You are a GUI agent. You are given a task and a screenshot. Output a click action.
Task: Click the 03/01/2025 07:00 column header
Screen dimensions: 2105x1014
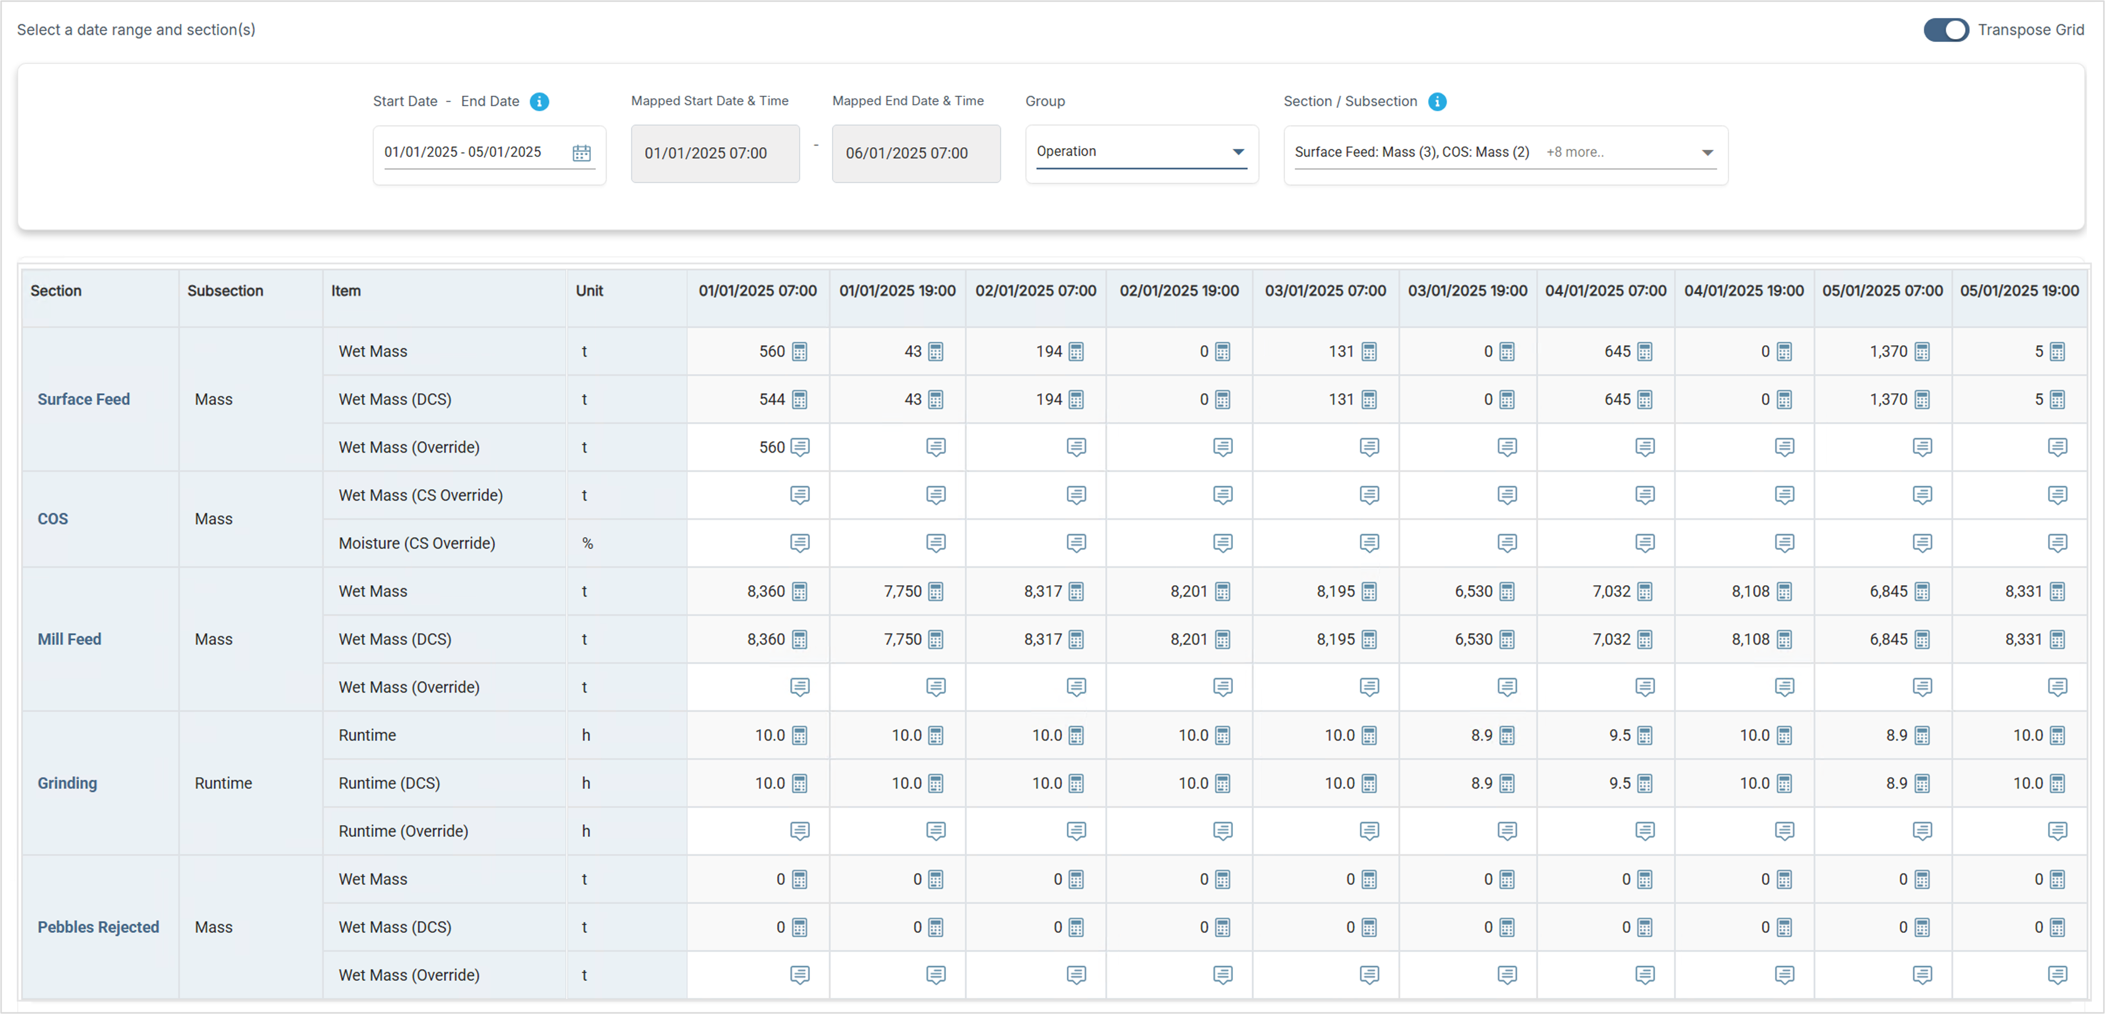point(1325,291)
